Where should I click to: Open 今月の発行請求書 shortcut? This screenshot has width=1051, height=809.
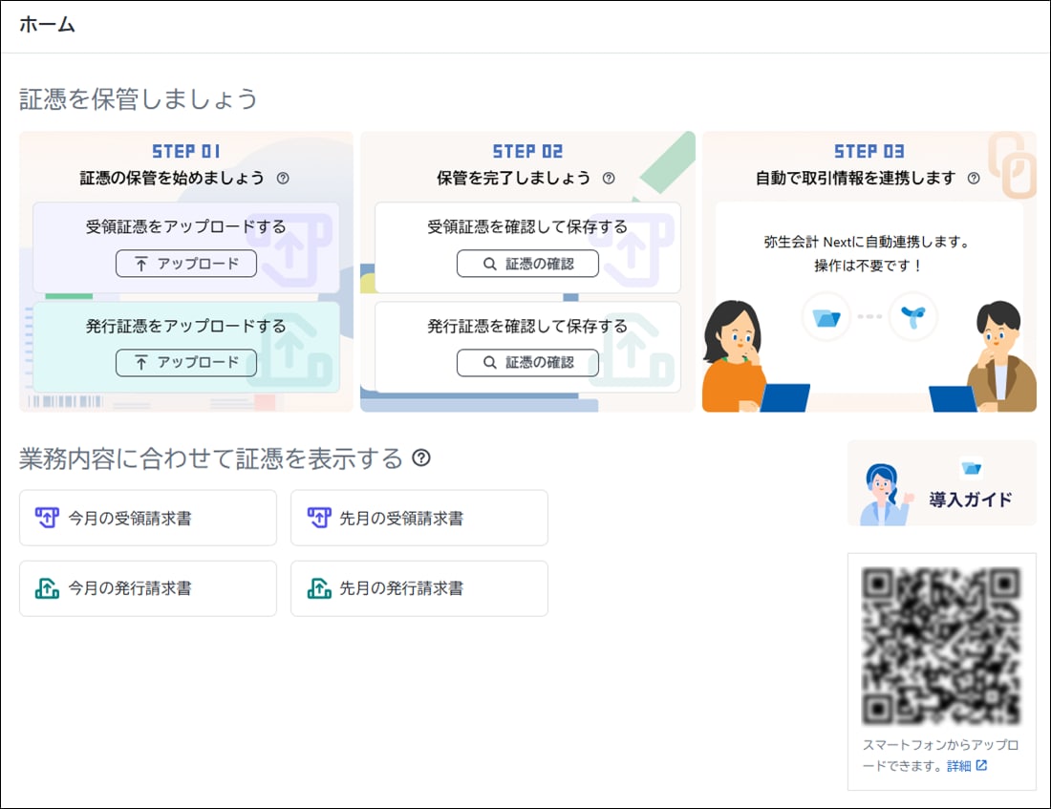(x=148, y=588)
